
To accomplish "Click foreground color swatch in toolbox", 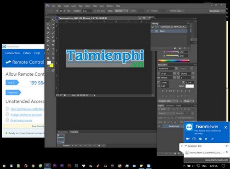I will pyautogui.click(x=49, y=62).
